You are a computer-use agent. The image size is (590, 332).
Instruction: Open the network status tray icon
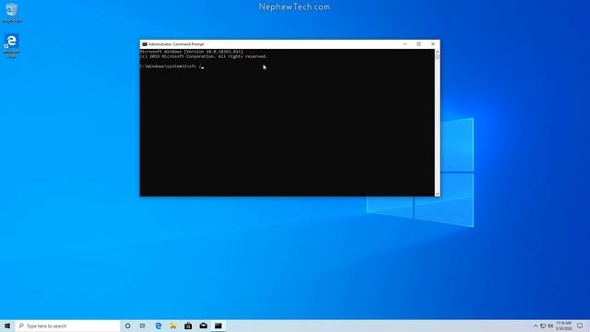(x=543, y=326)
